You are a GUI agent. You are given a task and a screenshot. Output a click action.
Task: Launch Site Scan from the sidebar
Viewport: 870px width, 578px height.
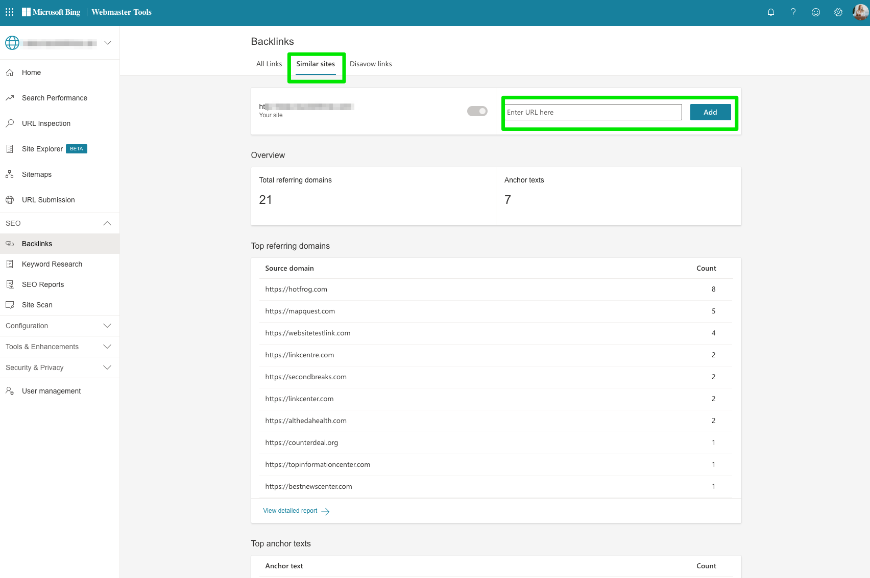pos(36,304)
